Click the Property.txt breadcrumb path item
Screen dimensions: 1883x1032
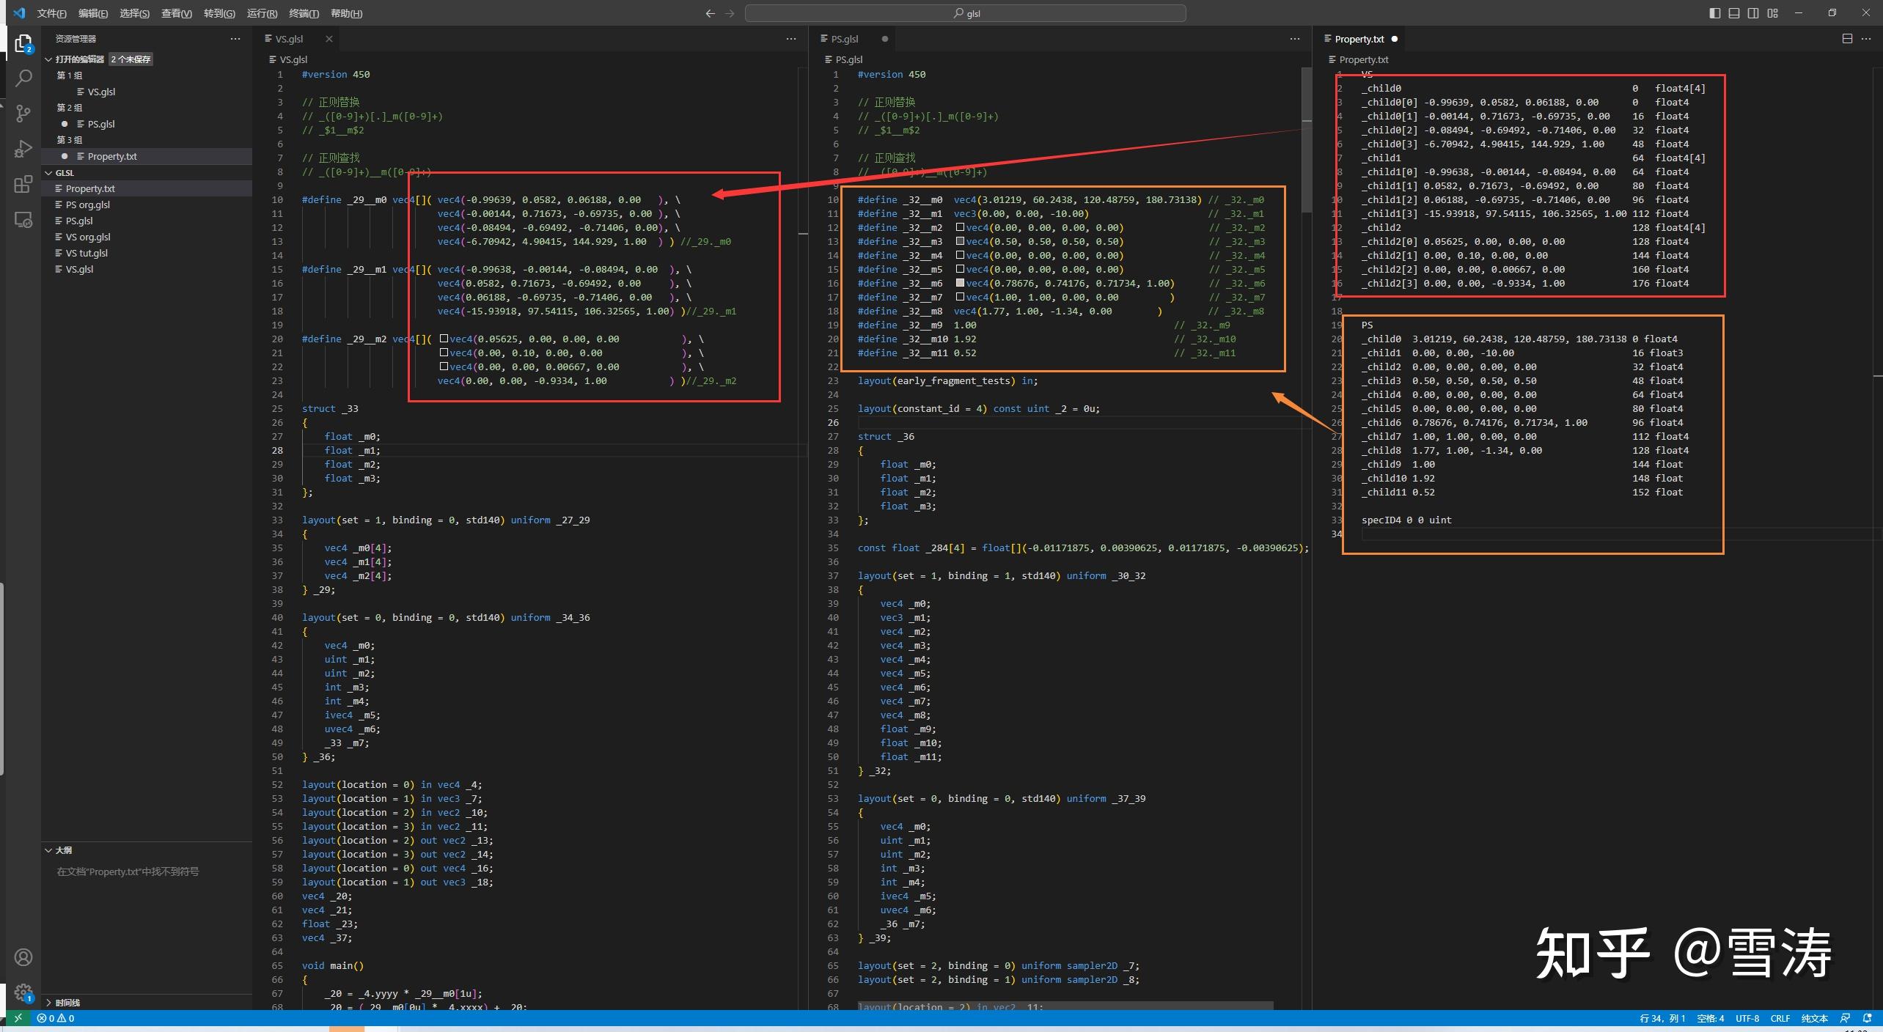click(x=1358, y=59)
